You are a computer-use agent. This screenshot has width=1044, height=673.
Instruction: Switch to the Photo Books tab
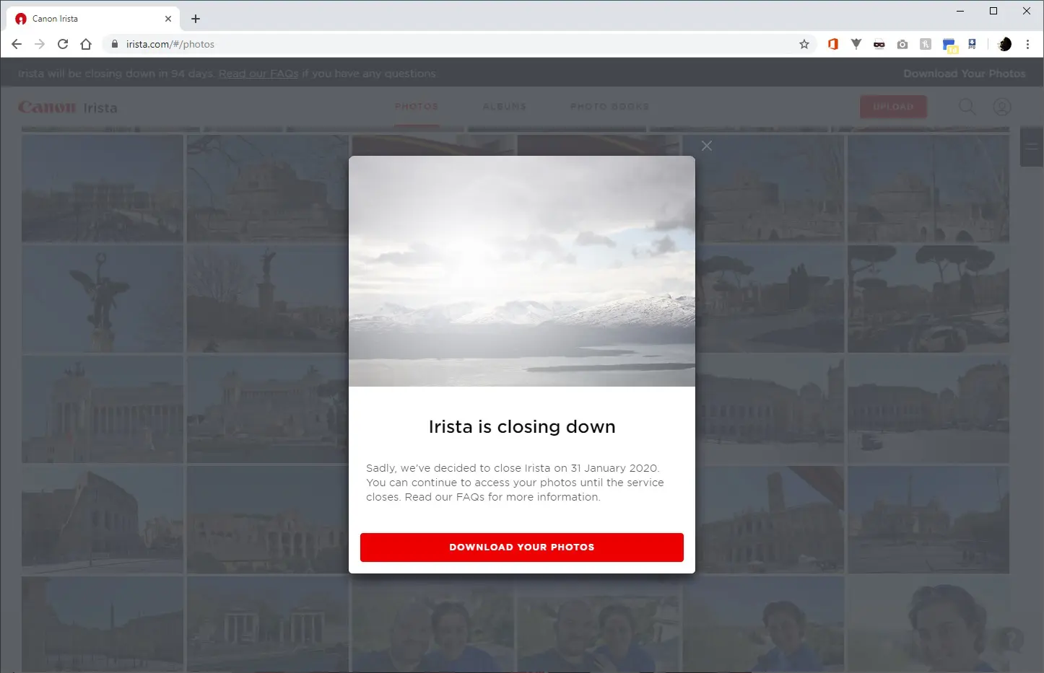pos(609,107)
